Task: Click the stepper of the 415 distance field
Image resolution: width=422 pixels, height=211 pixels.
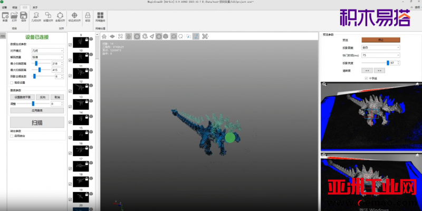Action: [62, 70]
